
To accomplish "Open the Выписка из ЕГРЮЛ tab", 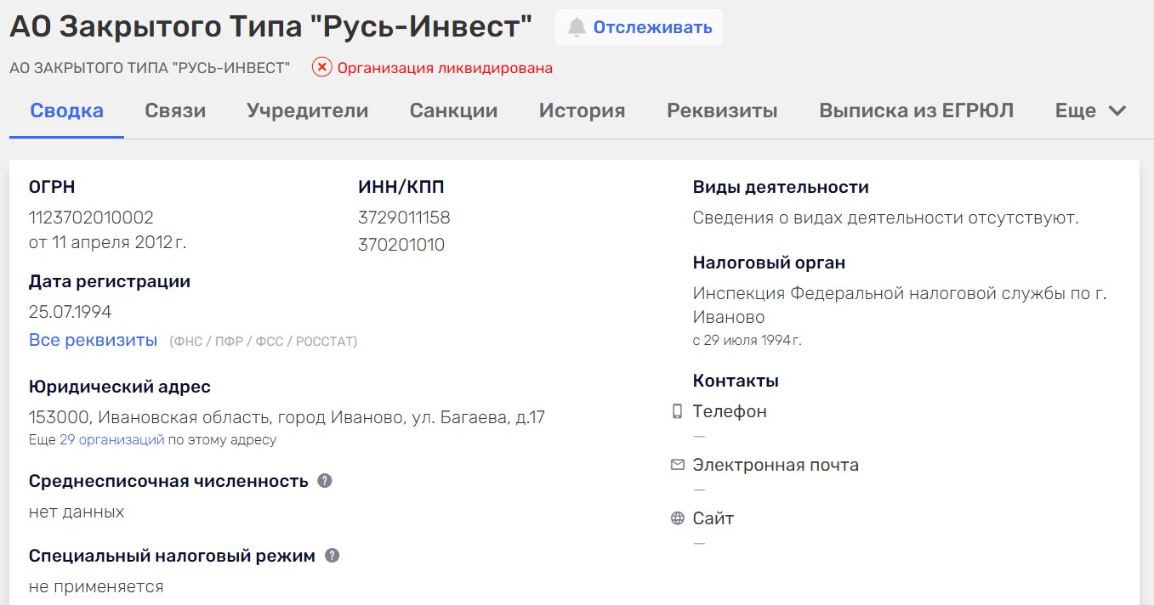I will (916, 110).
